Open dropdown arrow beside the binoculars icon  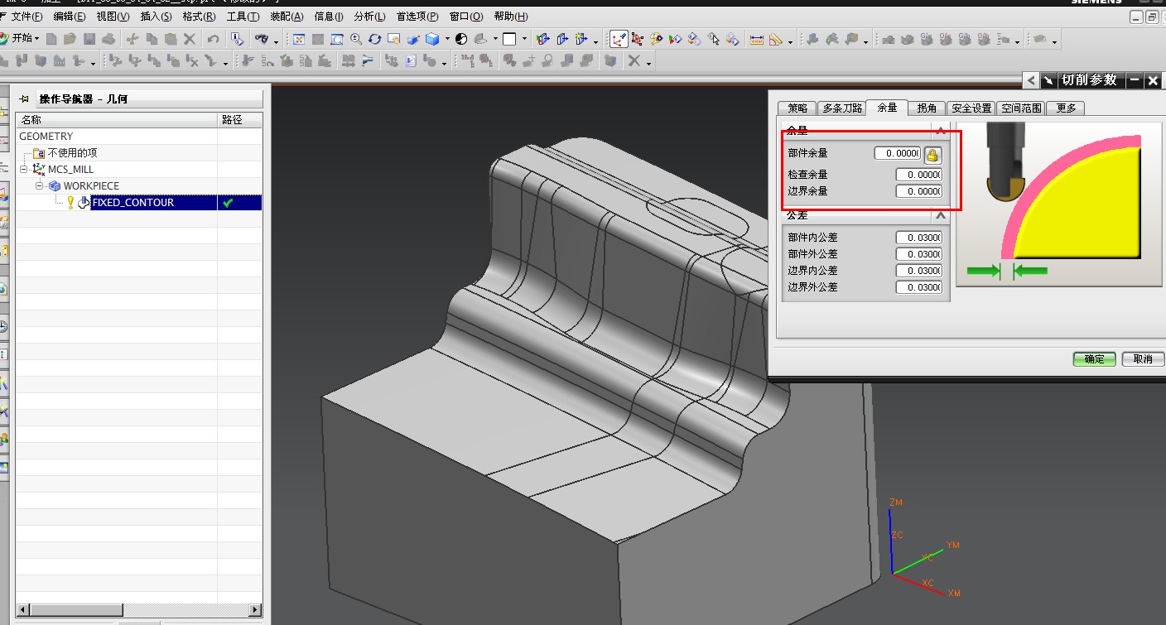click(276, 41)
